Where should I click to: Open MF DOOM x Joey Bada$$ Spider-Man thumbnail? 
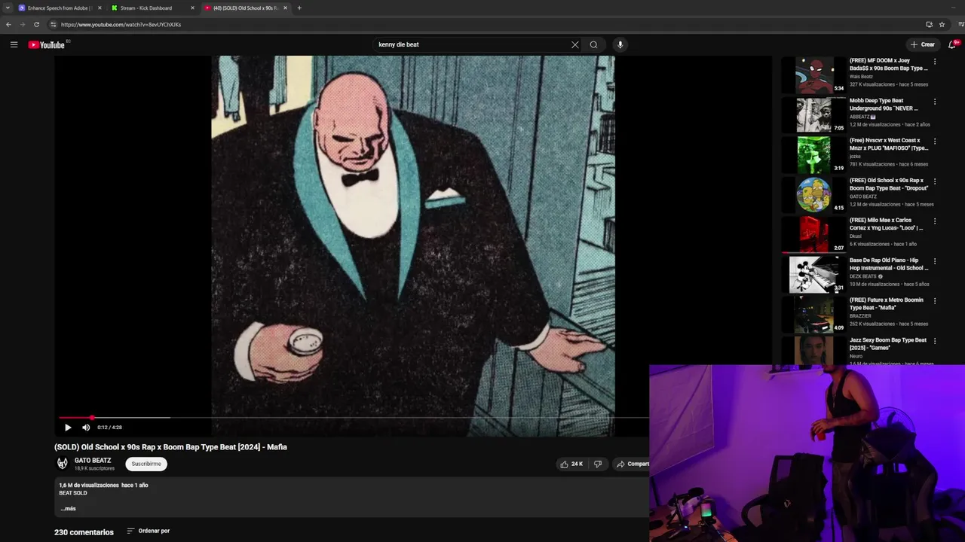(x=814, y=75)
